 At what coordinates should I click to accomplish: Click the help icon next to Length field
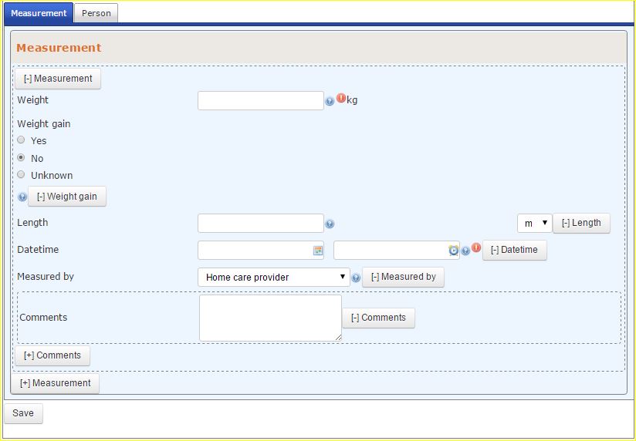pos(330,224)
